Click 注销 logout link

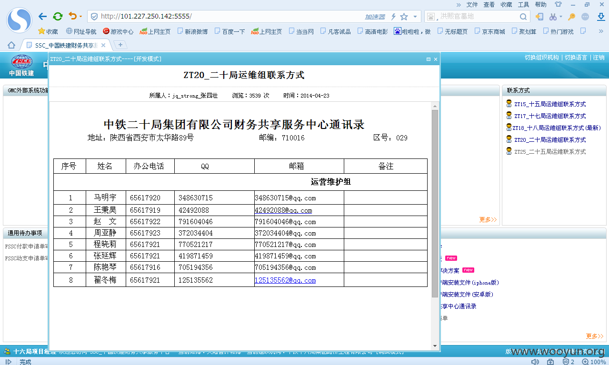pos(599,58)
